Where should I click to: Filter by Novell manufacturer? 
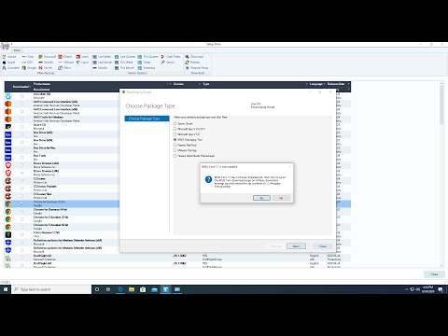tap(46, 68)
